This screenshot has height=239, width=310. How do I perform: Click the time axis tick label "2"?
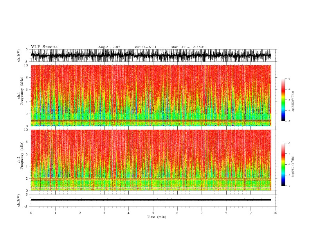[x=80, y=213]
